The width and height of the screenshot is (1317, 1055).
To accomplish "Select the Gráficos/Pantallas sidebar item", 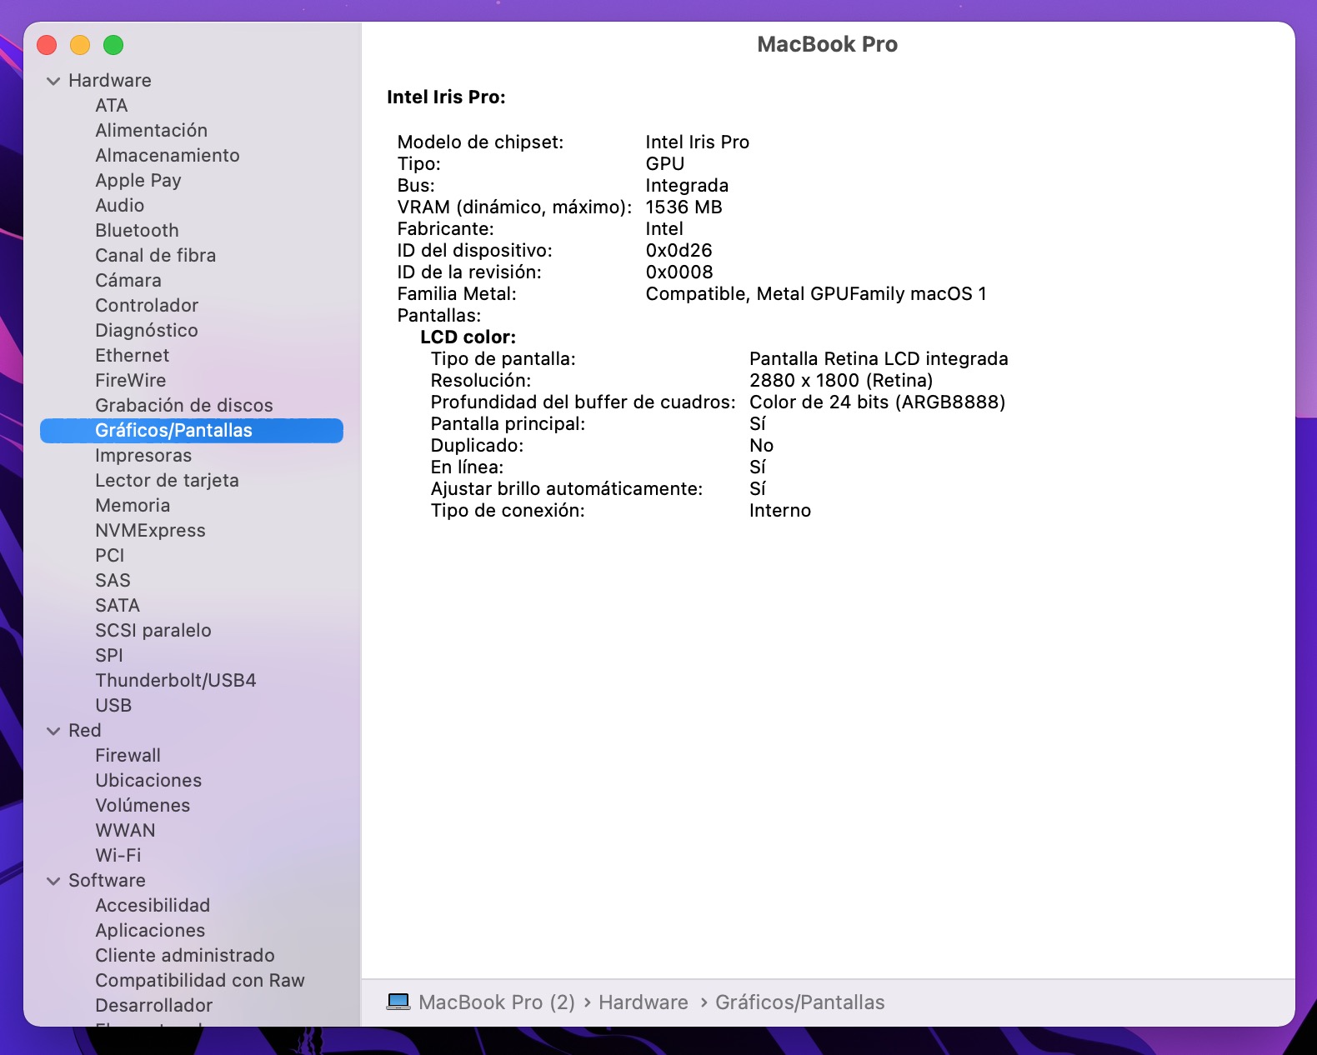I will (173, 430).
